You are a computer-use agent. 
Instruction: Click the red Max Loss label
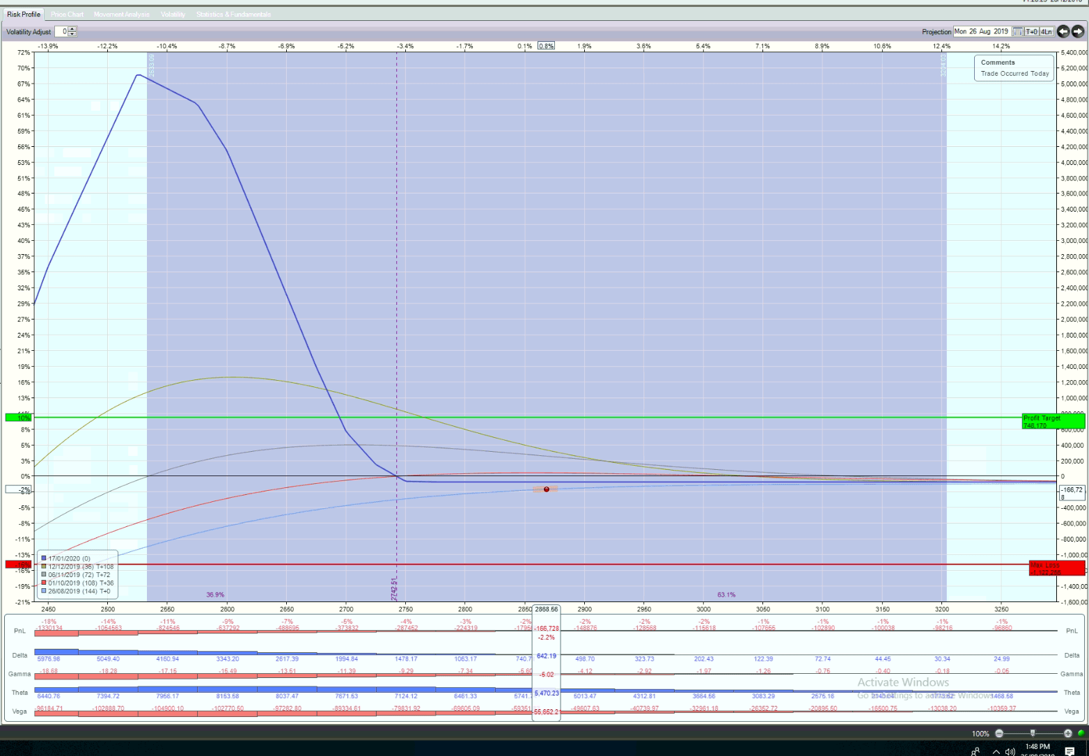[1057, 568]
